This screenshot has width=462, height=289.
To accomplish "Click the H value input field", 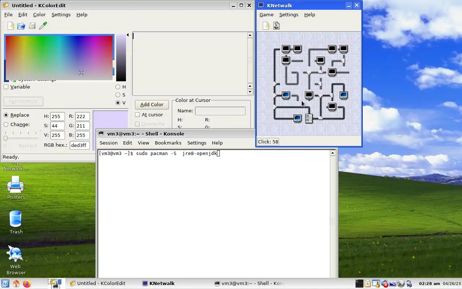I will pos(58,117).
